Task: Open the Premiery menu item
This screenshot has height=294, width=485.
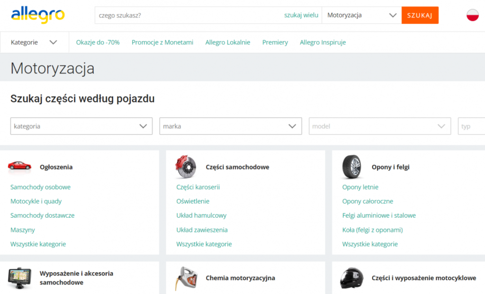Action: point(275,42)
